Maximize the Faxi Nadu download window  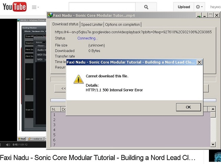click(x=211, y=15)
